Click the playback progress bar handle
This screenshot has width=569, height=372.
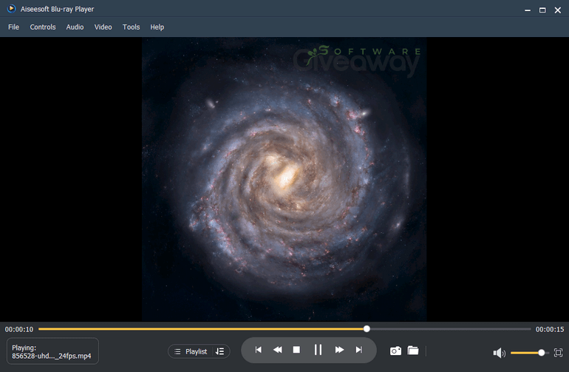coord(367,329)
